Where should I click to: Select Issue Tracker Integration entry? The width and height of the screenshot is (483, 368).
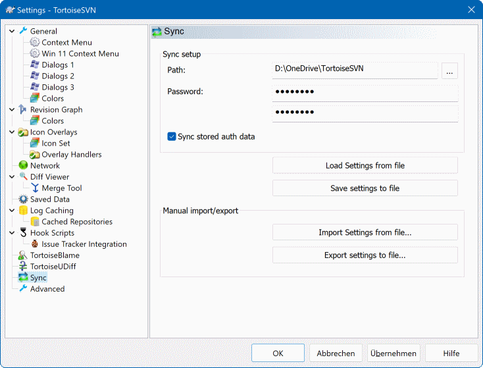84,244
